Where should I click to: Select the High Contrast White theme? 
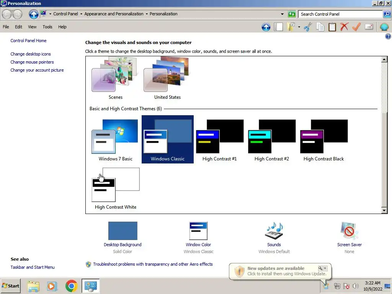(116, 188)
